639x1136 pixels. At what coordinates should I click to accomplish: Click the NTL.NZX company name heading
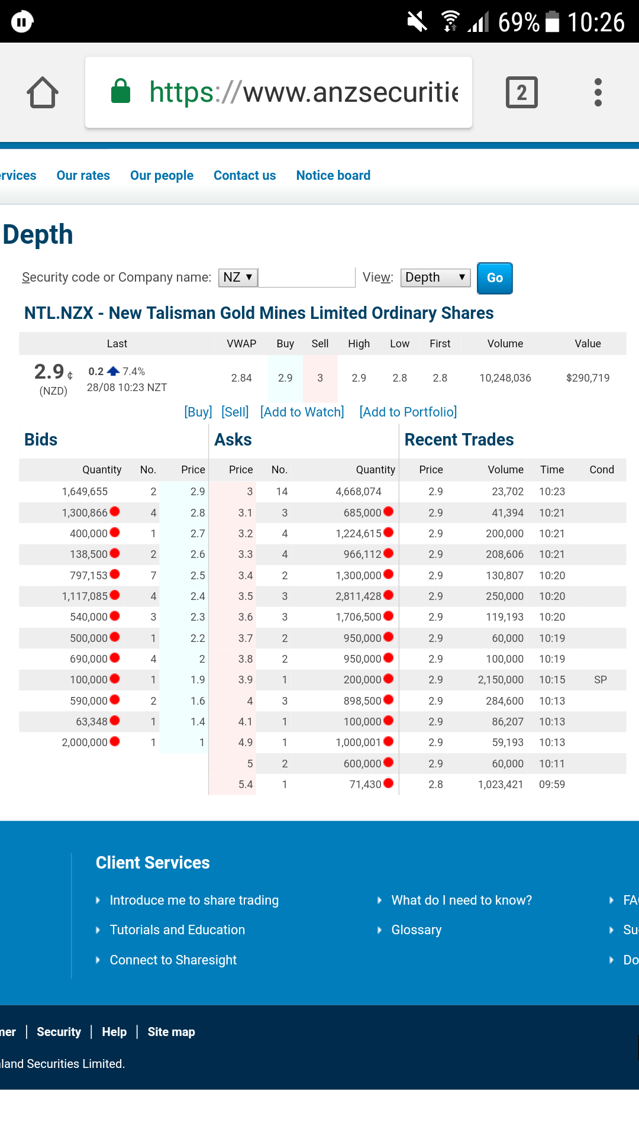tap(259, 313)
